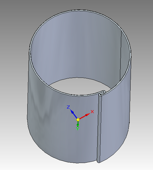Click the green Y axis arrow
The width and height of the screenshot is (153, 170).
click(x=78, y=124)
